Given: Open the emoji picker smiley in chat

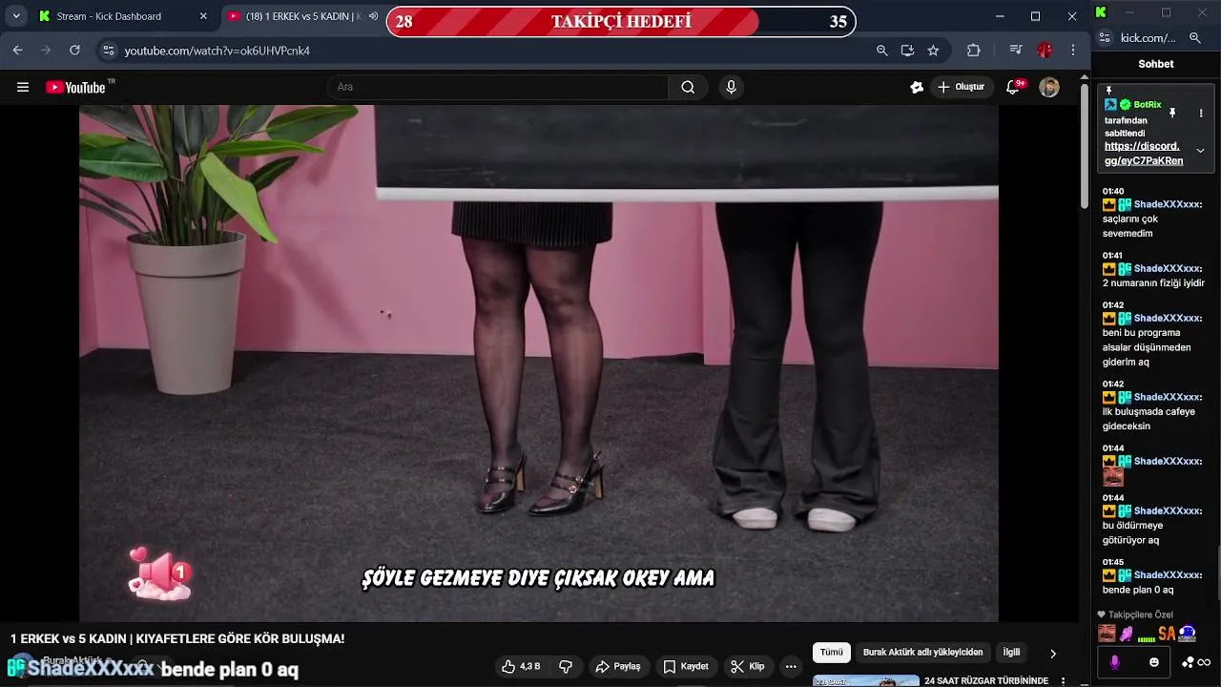Looking at the screenshot, I should [1153, 662].
